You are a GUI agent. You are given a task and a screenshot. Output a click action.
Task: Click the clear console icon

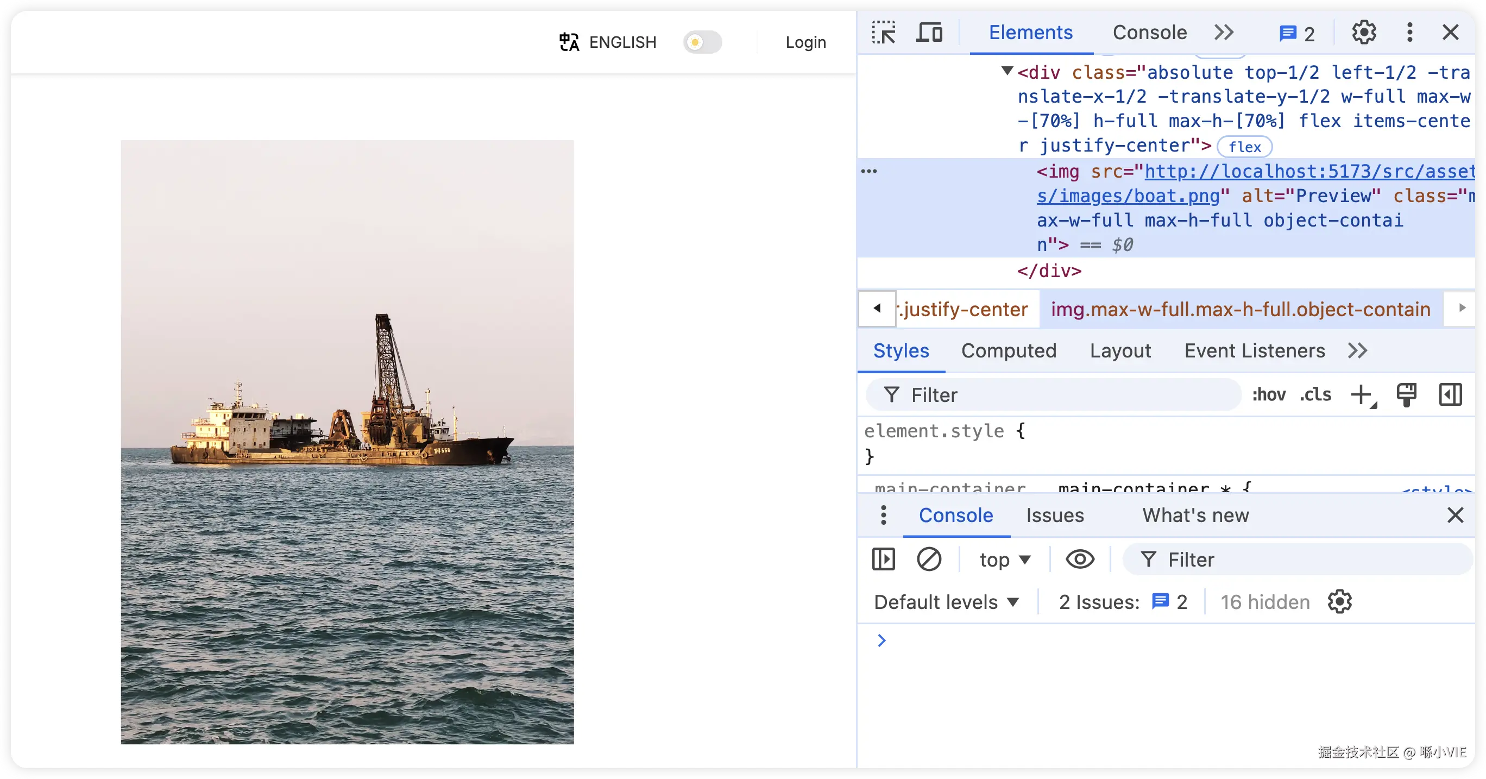pyautogui.click(x=929, y=559)
